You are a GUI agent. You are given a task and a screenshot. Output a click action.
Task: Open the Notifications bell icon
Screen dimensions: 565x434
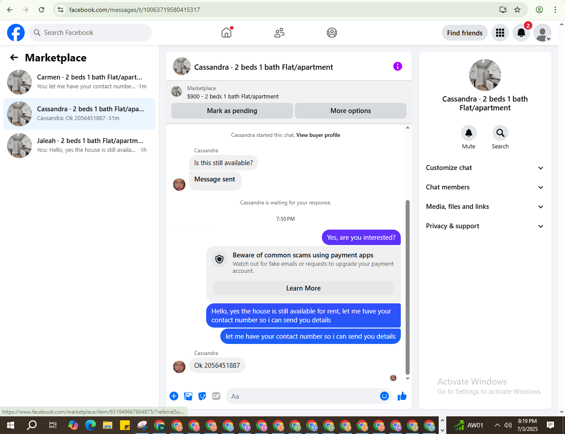click(521, 33)
